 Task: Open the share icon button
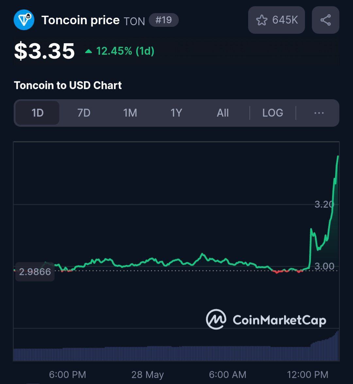326,20
